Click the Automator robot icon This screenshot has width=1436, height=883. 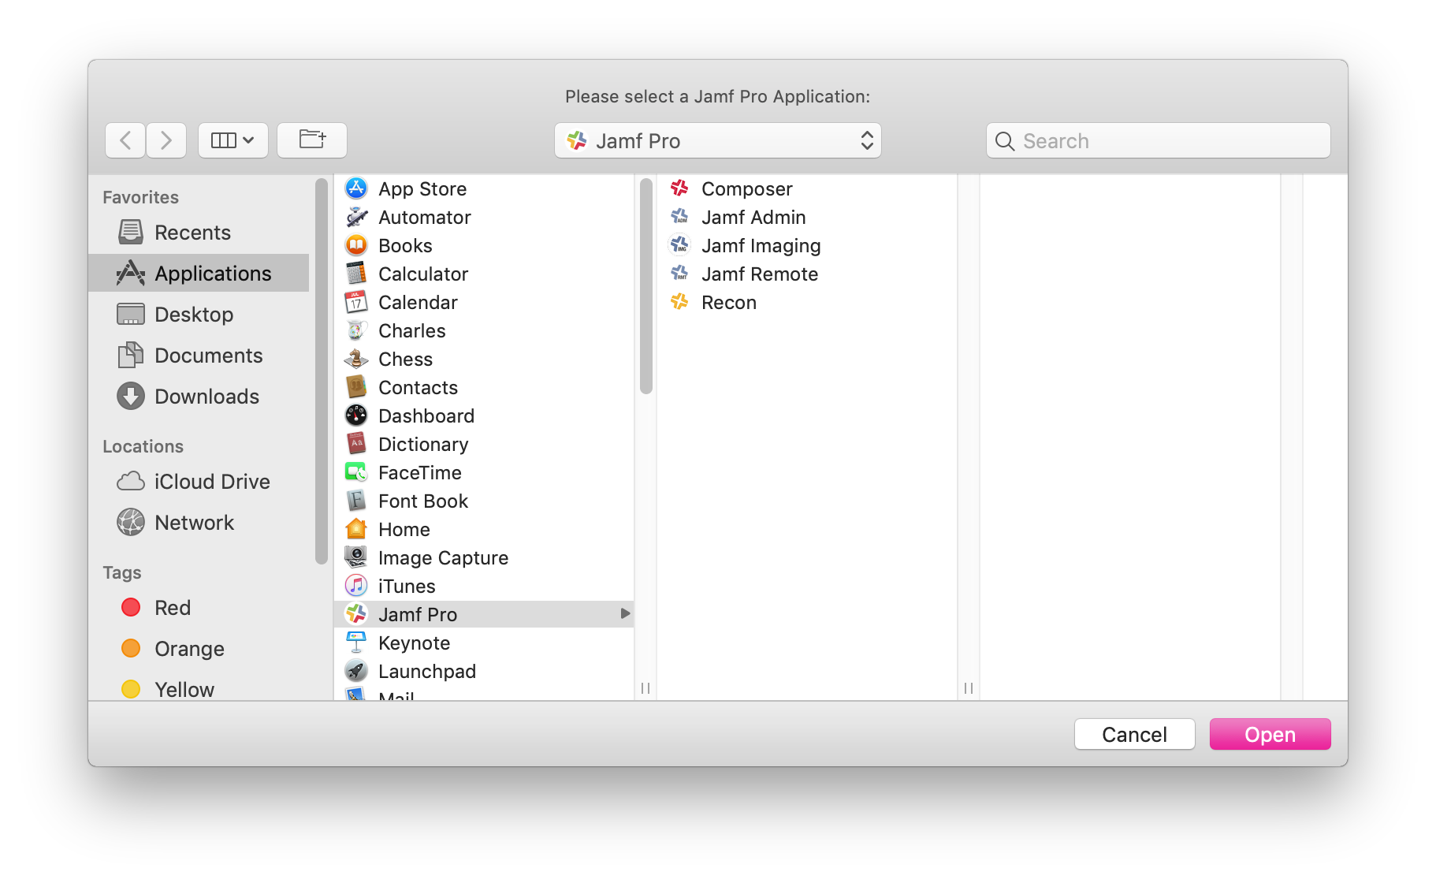(x=356, y=217)
